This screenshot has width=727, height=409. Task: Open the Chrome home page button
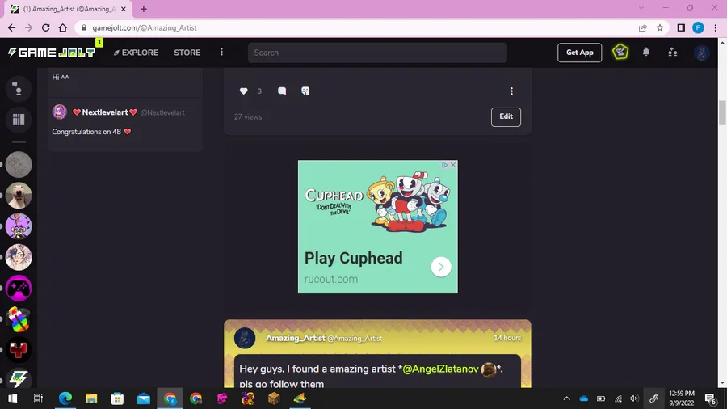(62, 27)
